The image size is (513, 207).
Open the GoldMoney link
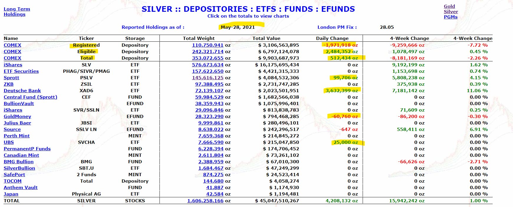[17, 117]
